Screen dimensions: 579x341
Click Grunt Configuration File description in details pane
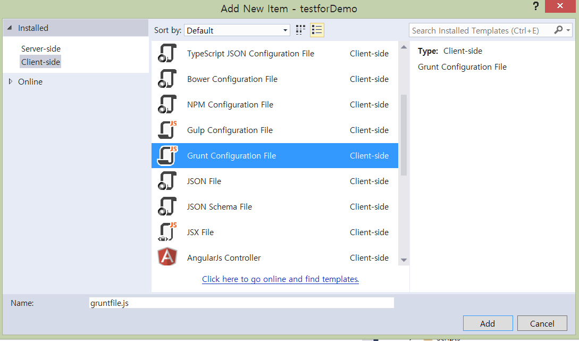tap(463, 67)
